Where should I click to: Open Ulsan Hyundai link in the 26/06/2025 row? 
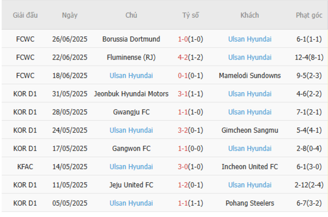point(249,39)
